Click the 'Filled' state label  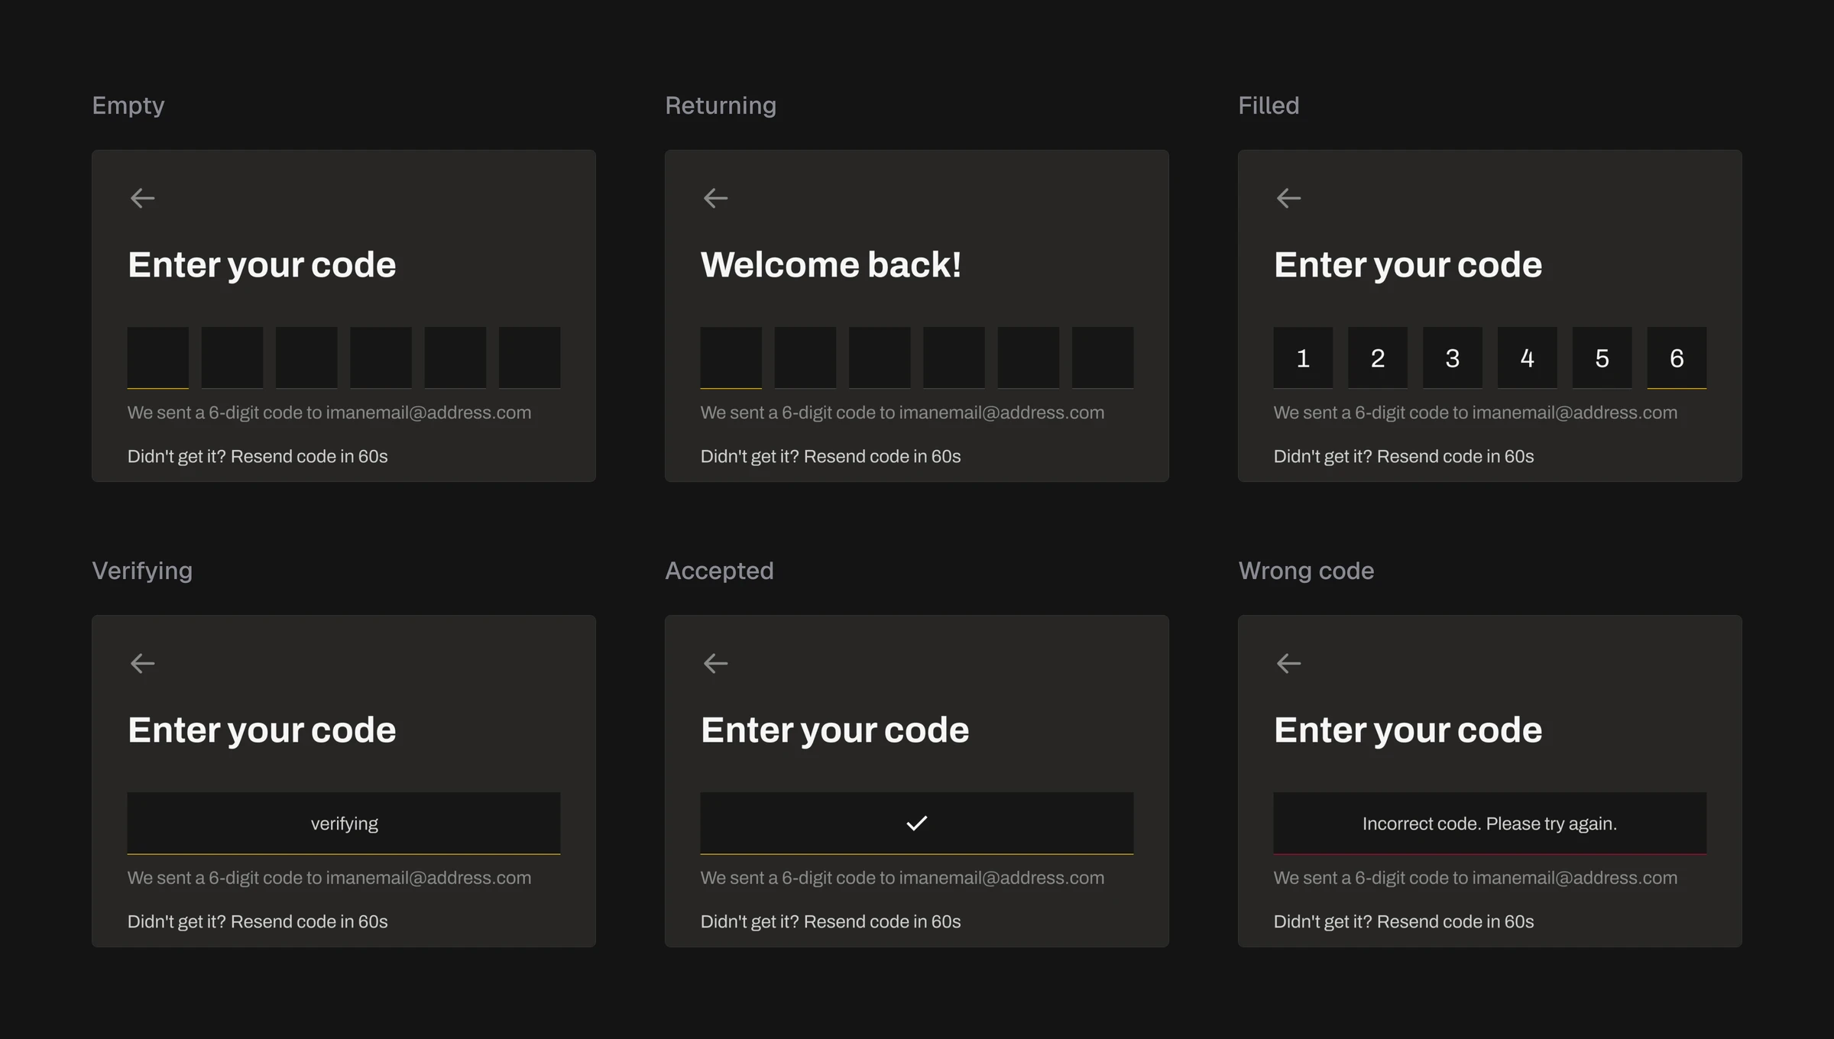tap(1269, 105)
